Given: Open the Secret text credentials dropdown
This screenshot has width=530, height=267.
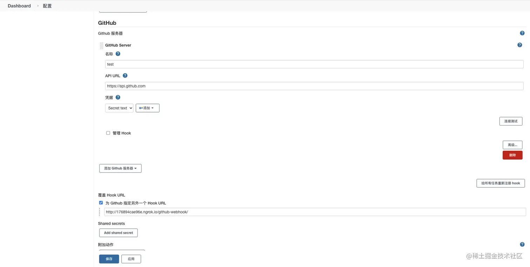Looking at the screenshot, I should 119,108.
